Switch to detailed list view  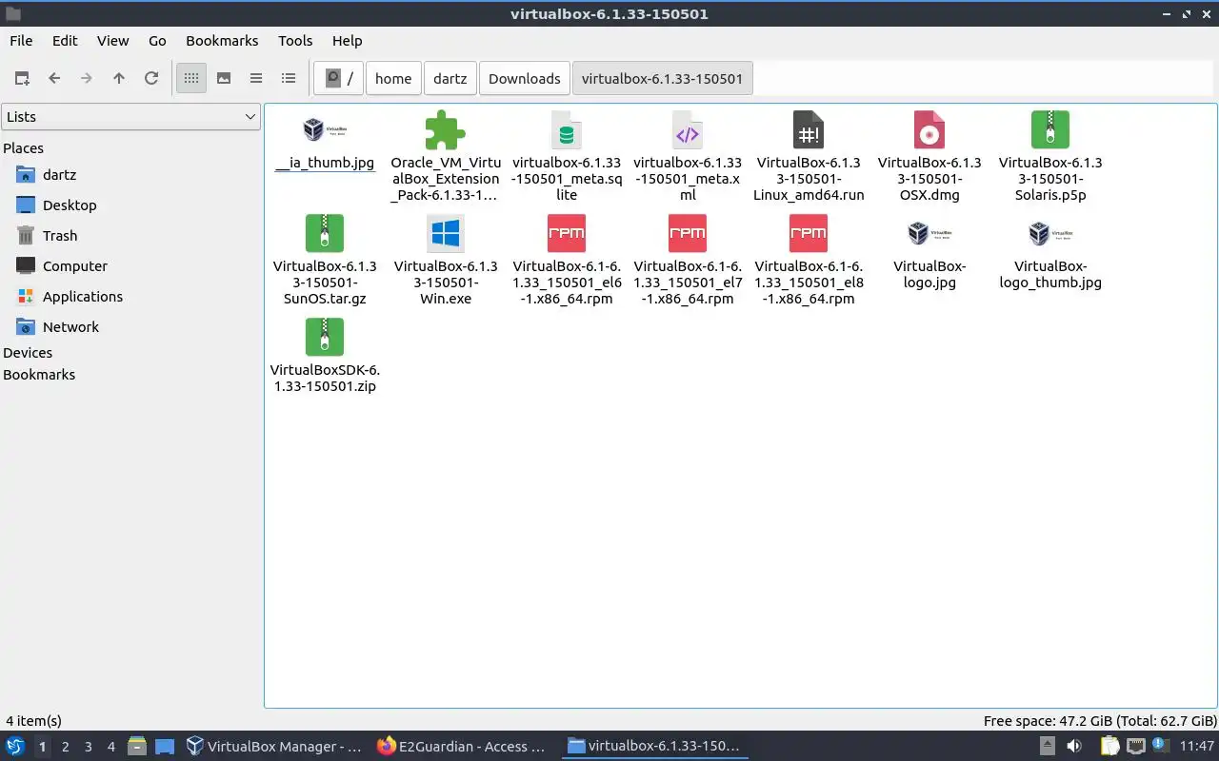pyautogui.click(x=289, y=78)
